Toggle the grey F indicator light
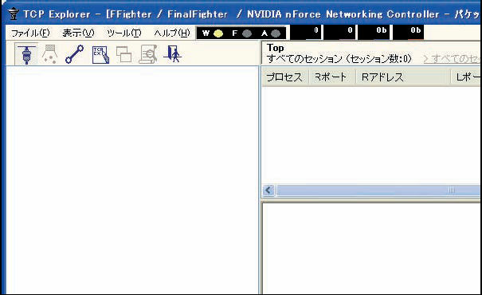 point(247,33)
